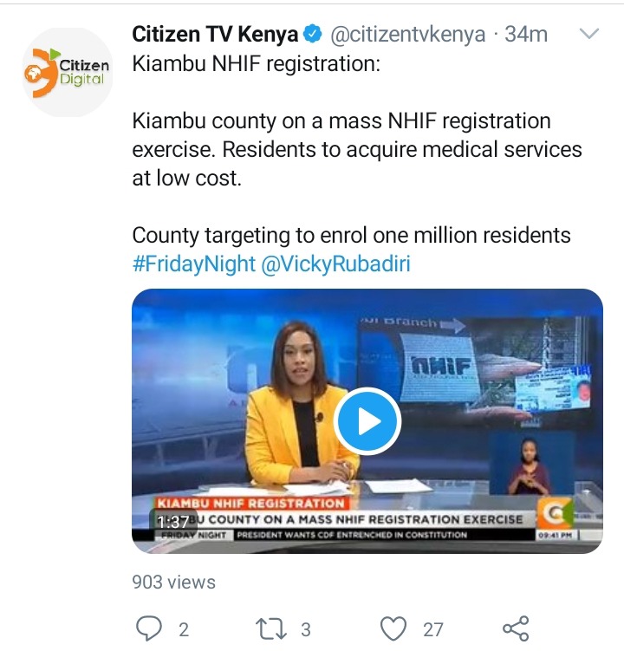Screen dimensions: 624x651
Task: Open the @citizentvkenya handle
Action: point(407,35)
